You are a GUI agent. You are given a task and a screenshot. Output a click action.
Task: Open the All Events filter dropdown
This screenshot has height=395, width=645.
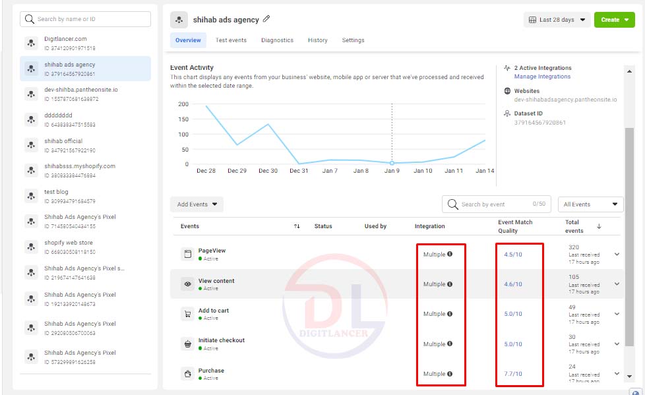(590, 204)
